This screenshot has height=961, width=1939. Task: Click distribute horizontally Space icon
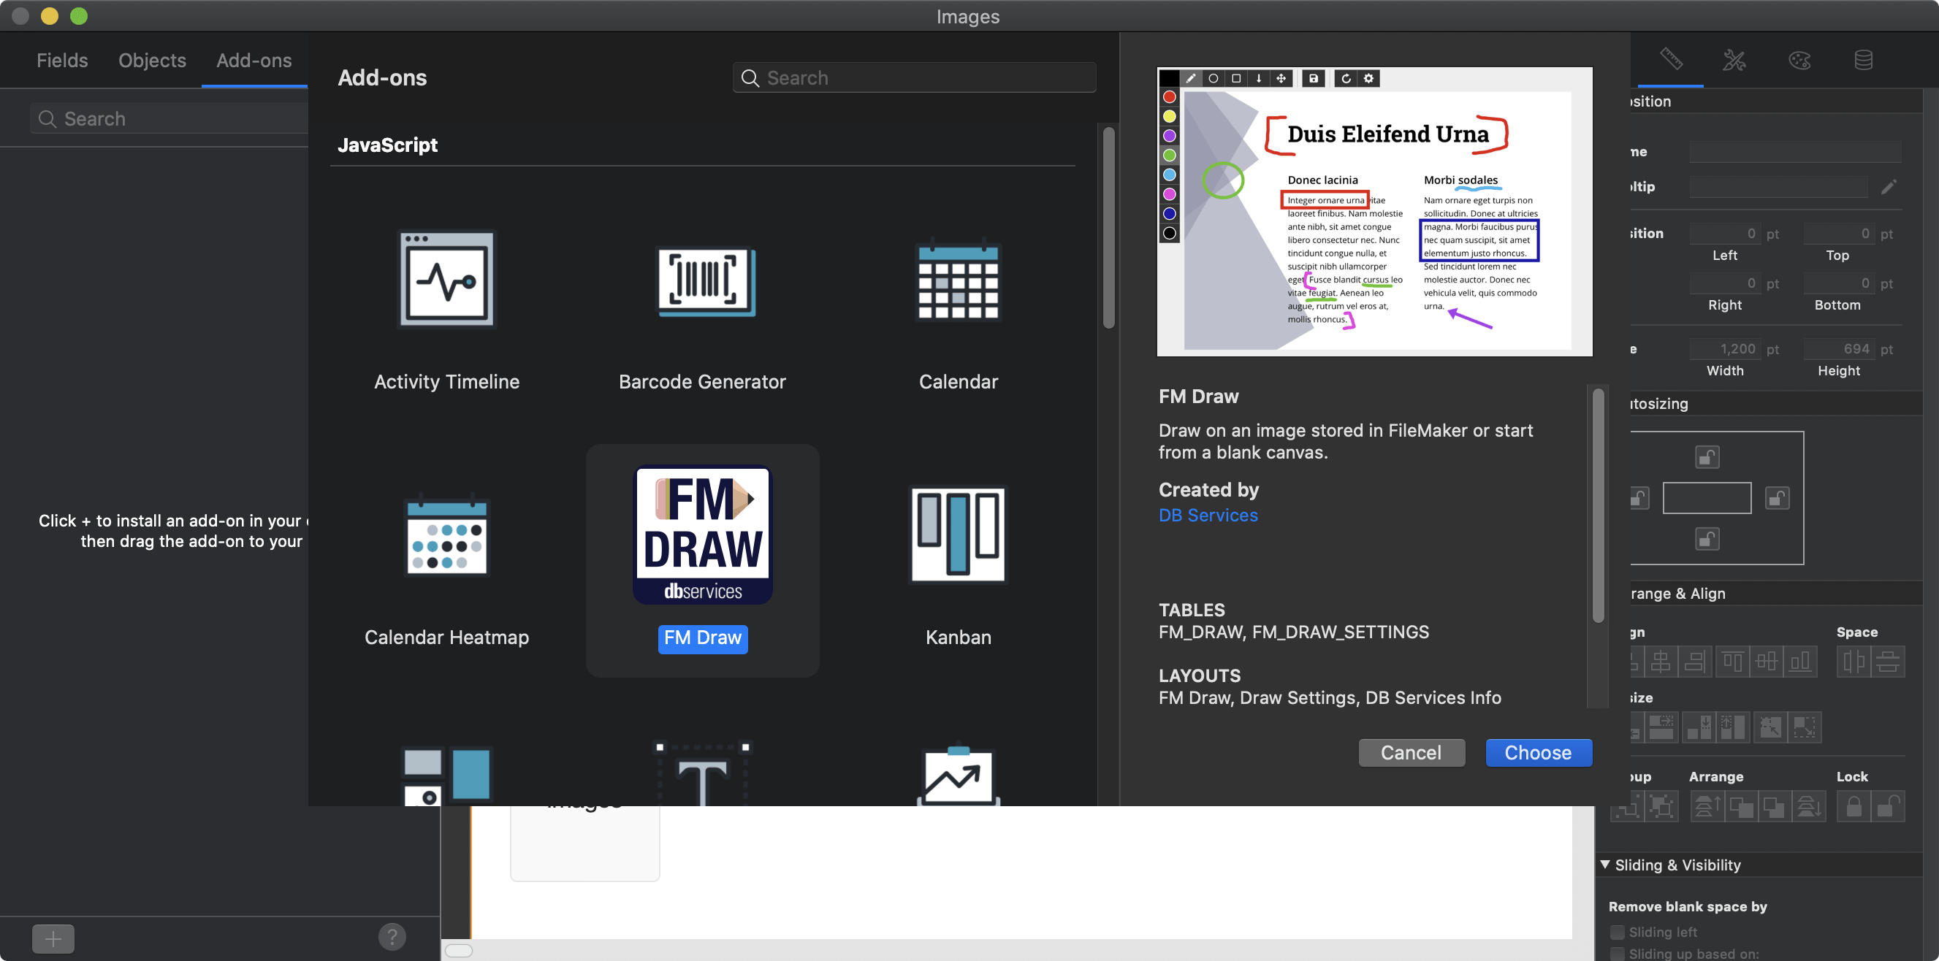(1853, 662)
